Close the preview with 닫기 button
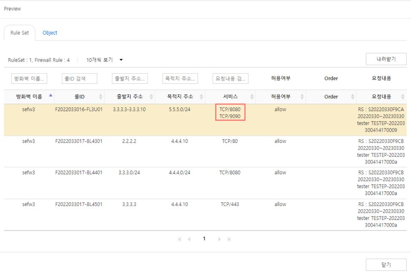411x273 pixels. tap(386, 265)
